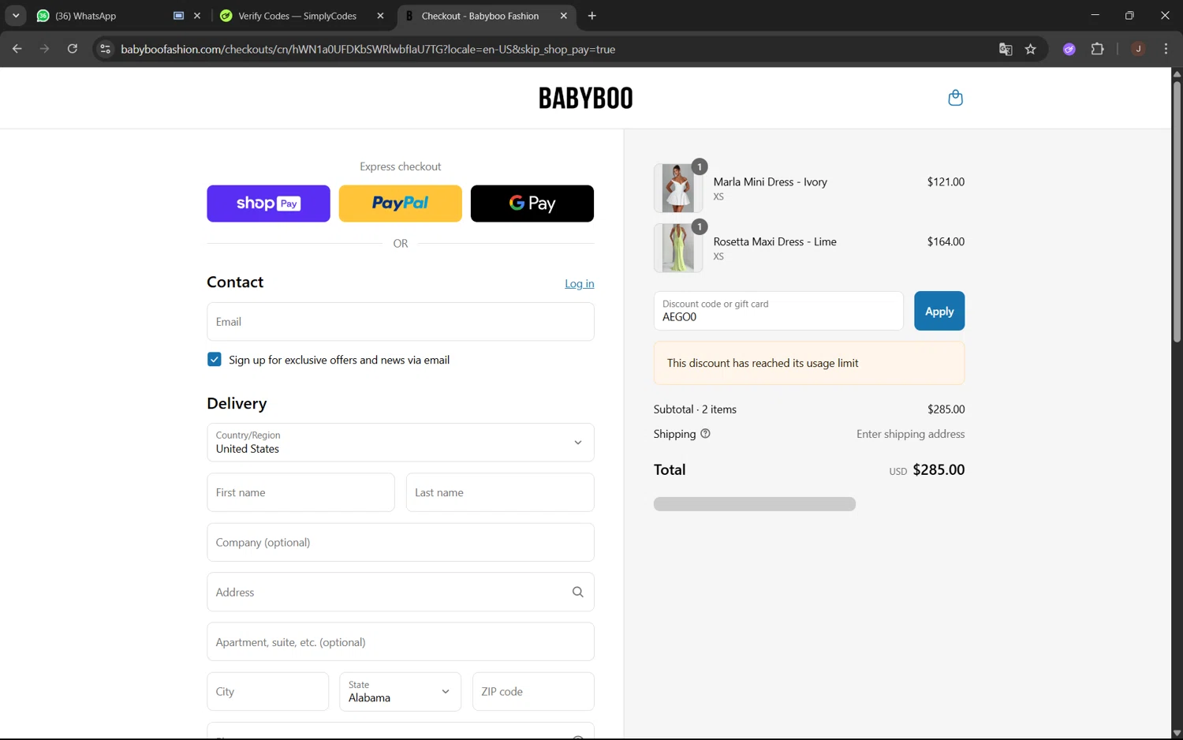This screenshot has width=1183, height=740.
Task: Open the tab search dropdown arrow
Action: coord(16,16)
